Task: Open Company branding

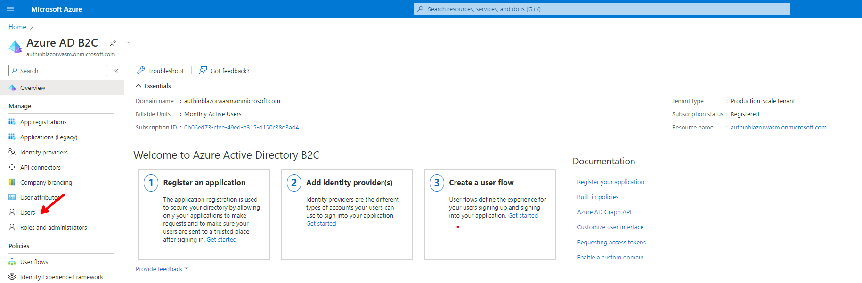Action: click(x=46, y=182)
